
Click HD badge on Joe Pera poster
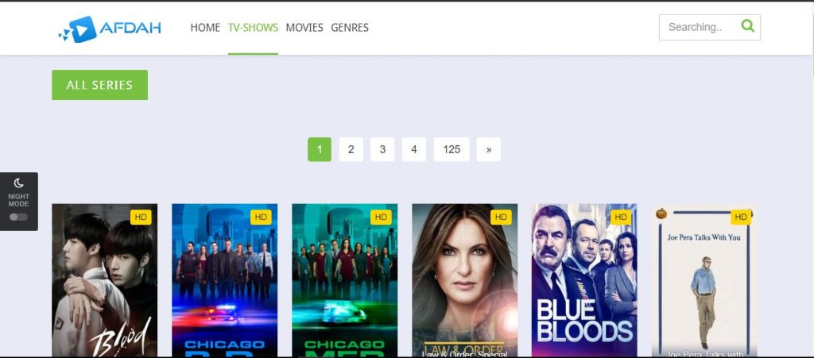click(741, 217)
